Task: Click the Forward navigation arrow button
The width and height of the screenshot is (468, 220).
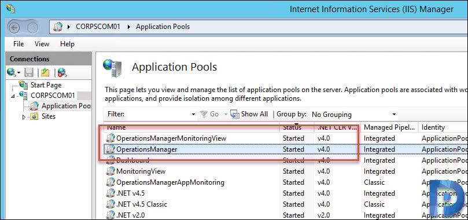Action: click(x=32, y=28)
